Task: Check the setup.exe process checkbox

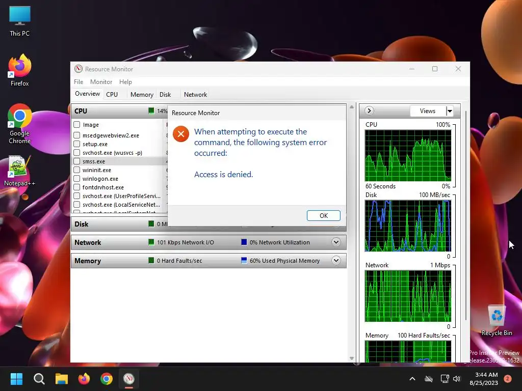Action: coord(77,144)
